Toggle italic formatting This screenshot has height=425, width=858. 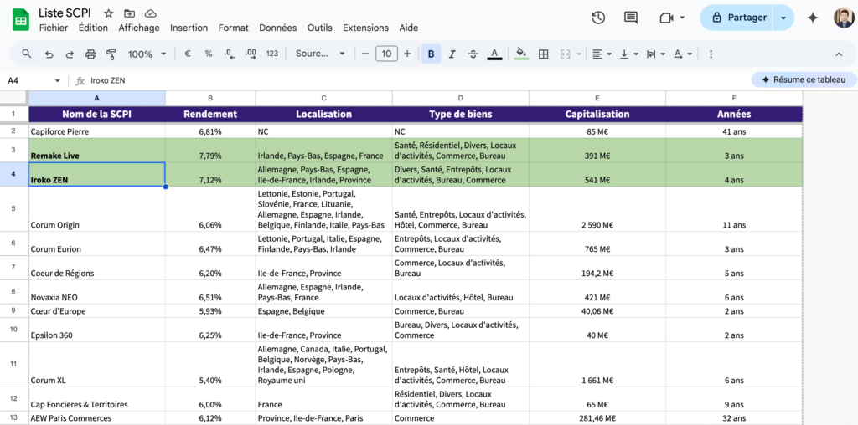tap(452, 54)
